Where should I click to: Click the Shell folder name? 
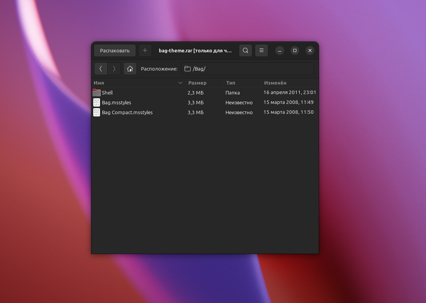click(107, 93)
